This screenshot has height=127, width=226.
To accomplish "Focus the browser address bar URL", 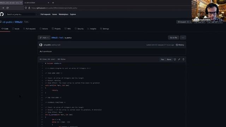I will 54,8.
